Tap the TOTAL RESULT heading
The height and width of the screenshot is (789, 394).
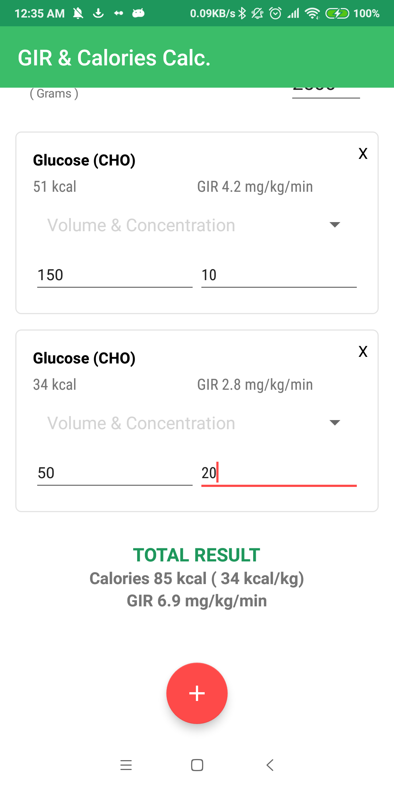tap(197, 555)
